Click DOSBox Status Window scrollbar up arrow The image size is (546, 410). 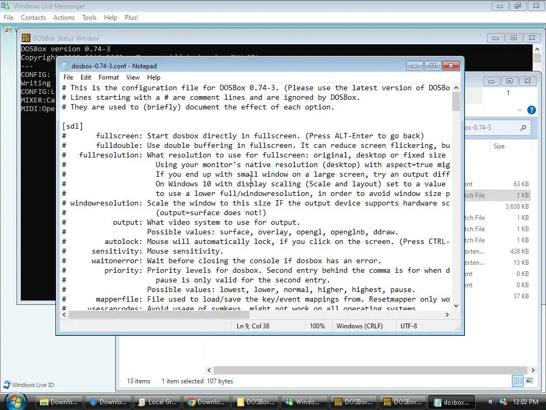point(537,49)
